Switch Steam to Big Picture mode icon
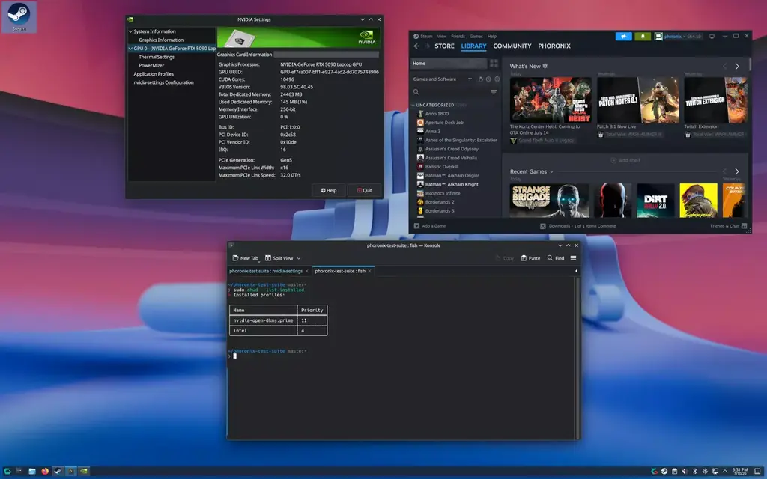 pyautogui.click(x=712, y=36)
